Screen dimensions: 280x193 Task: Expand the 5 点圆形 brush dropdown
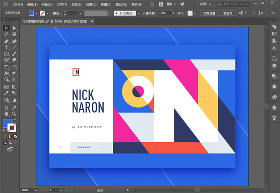coord(139,13)
